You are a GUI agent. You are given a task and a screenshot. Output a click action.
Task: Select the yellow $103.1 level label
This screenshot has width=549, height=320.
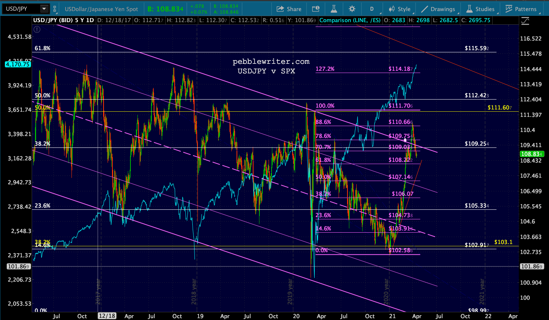click(503, 242)
